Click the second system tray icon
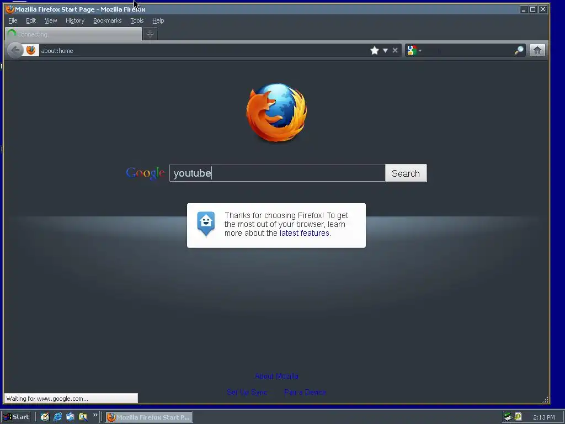The height and width of the screenshot is (424, 565). [518, 416]
